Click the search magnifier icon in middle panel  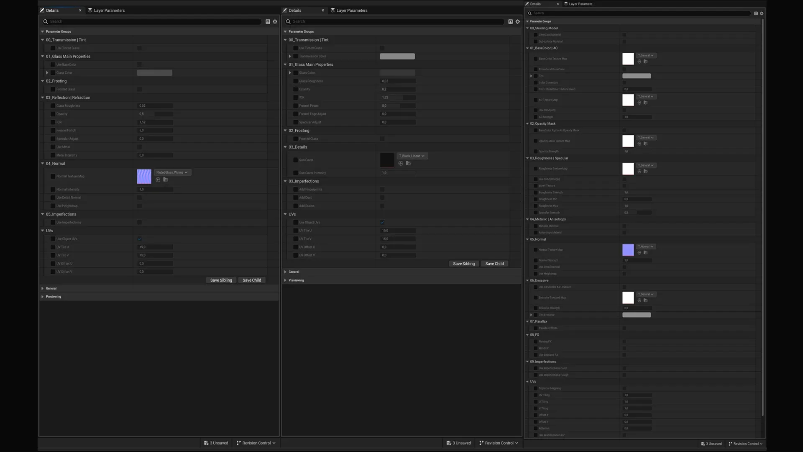pos(288,21)
